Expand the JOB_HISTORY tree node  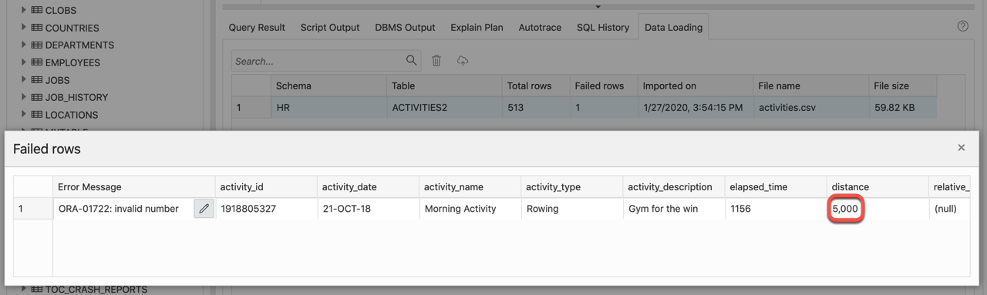24,97
